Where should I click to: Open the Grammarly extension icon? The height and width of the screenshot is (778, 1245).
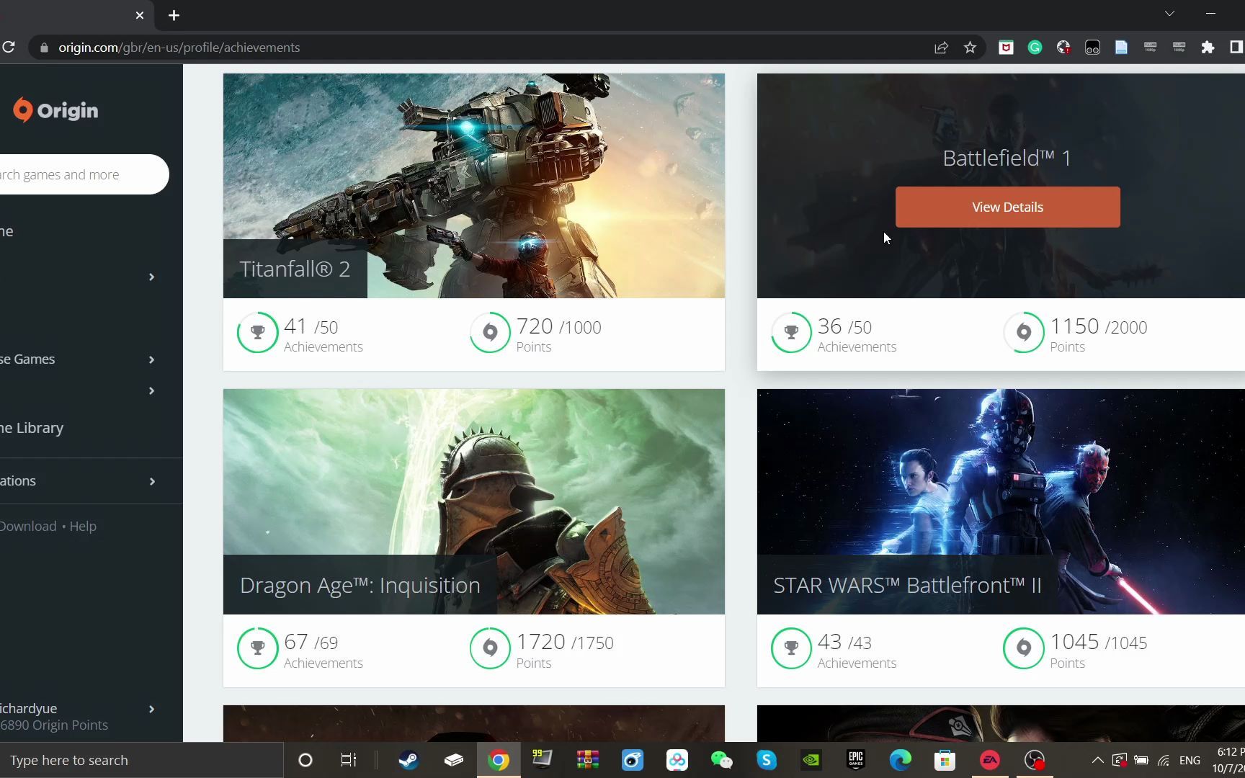1035,48
